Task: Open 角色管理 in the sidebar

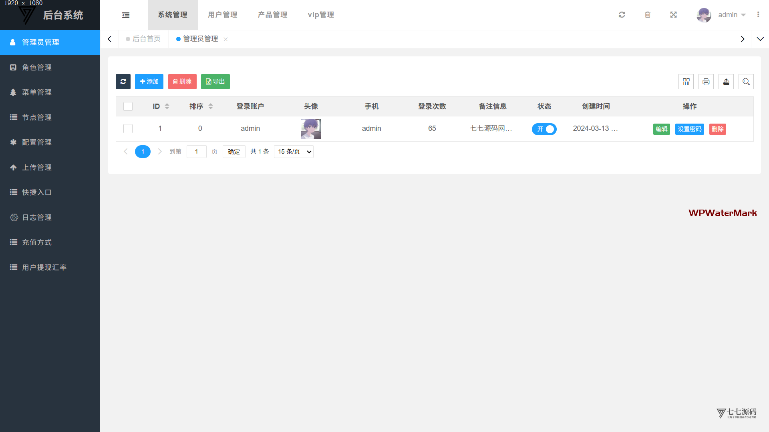Action: 37,67
